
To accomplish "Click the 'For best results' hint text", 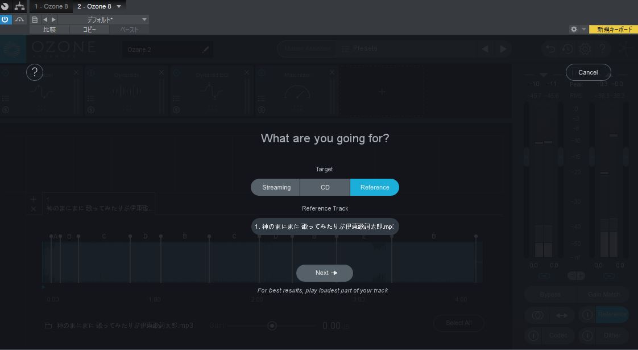I will click(322, 290).
